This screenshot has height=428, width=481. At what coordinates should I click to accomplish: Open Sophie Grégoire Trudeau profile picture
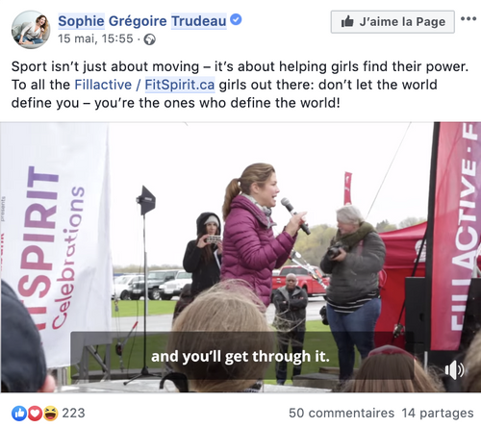coord(31,30)
